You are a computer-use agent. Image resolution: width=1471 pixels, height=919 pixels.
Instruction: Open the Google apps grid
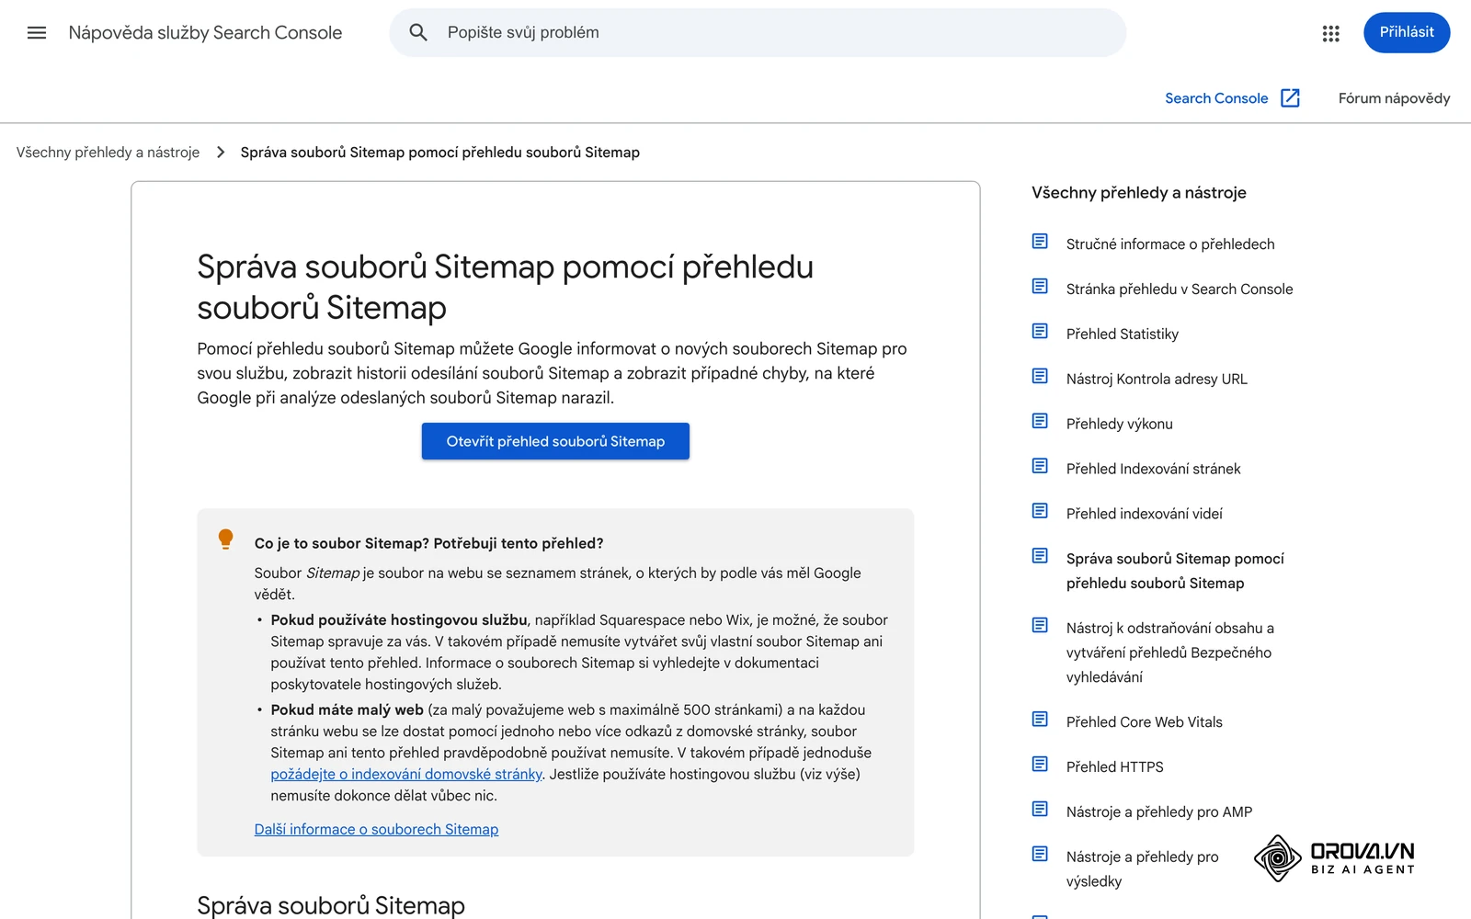[1330, 33]
